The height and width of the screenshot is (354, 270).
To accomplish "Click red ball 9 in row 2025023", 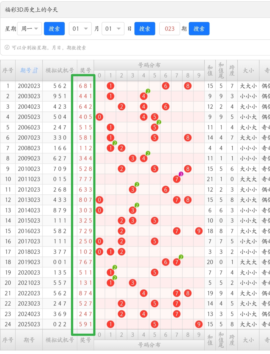I will 198,324.
